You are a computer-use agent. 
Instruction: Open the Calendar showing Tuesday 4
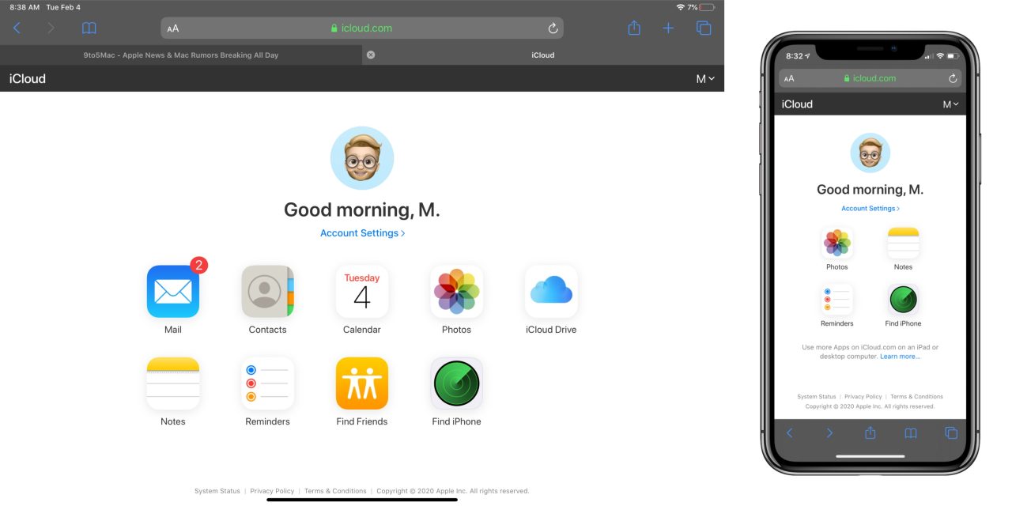point(362,291)
